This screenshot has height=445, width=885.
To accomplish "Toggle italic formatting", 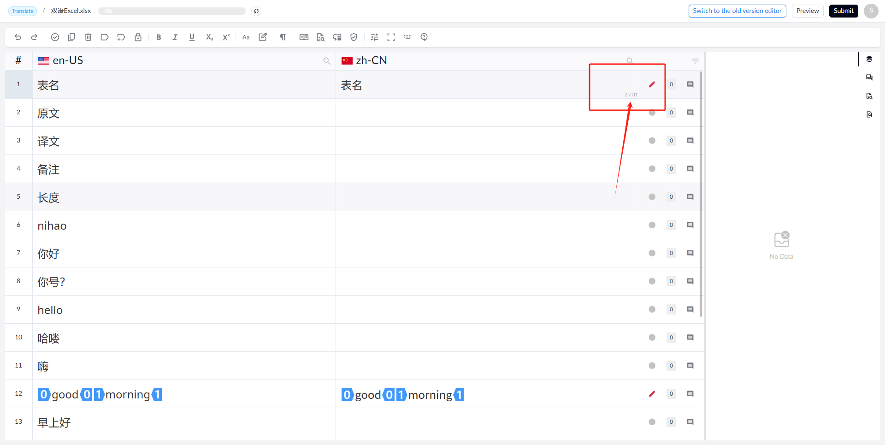I will (x=175, y=37).
